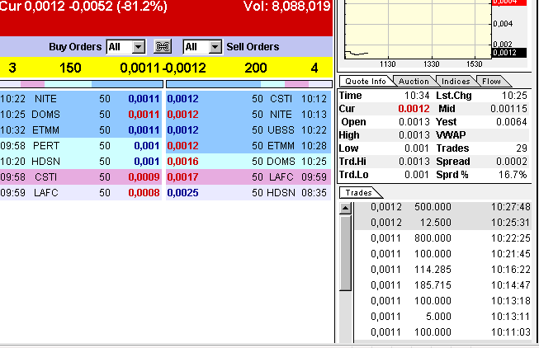Viewport: 539px width, 348px height.
Task: Click the sell-side depth color bar
Action: coord(249,84)
